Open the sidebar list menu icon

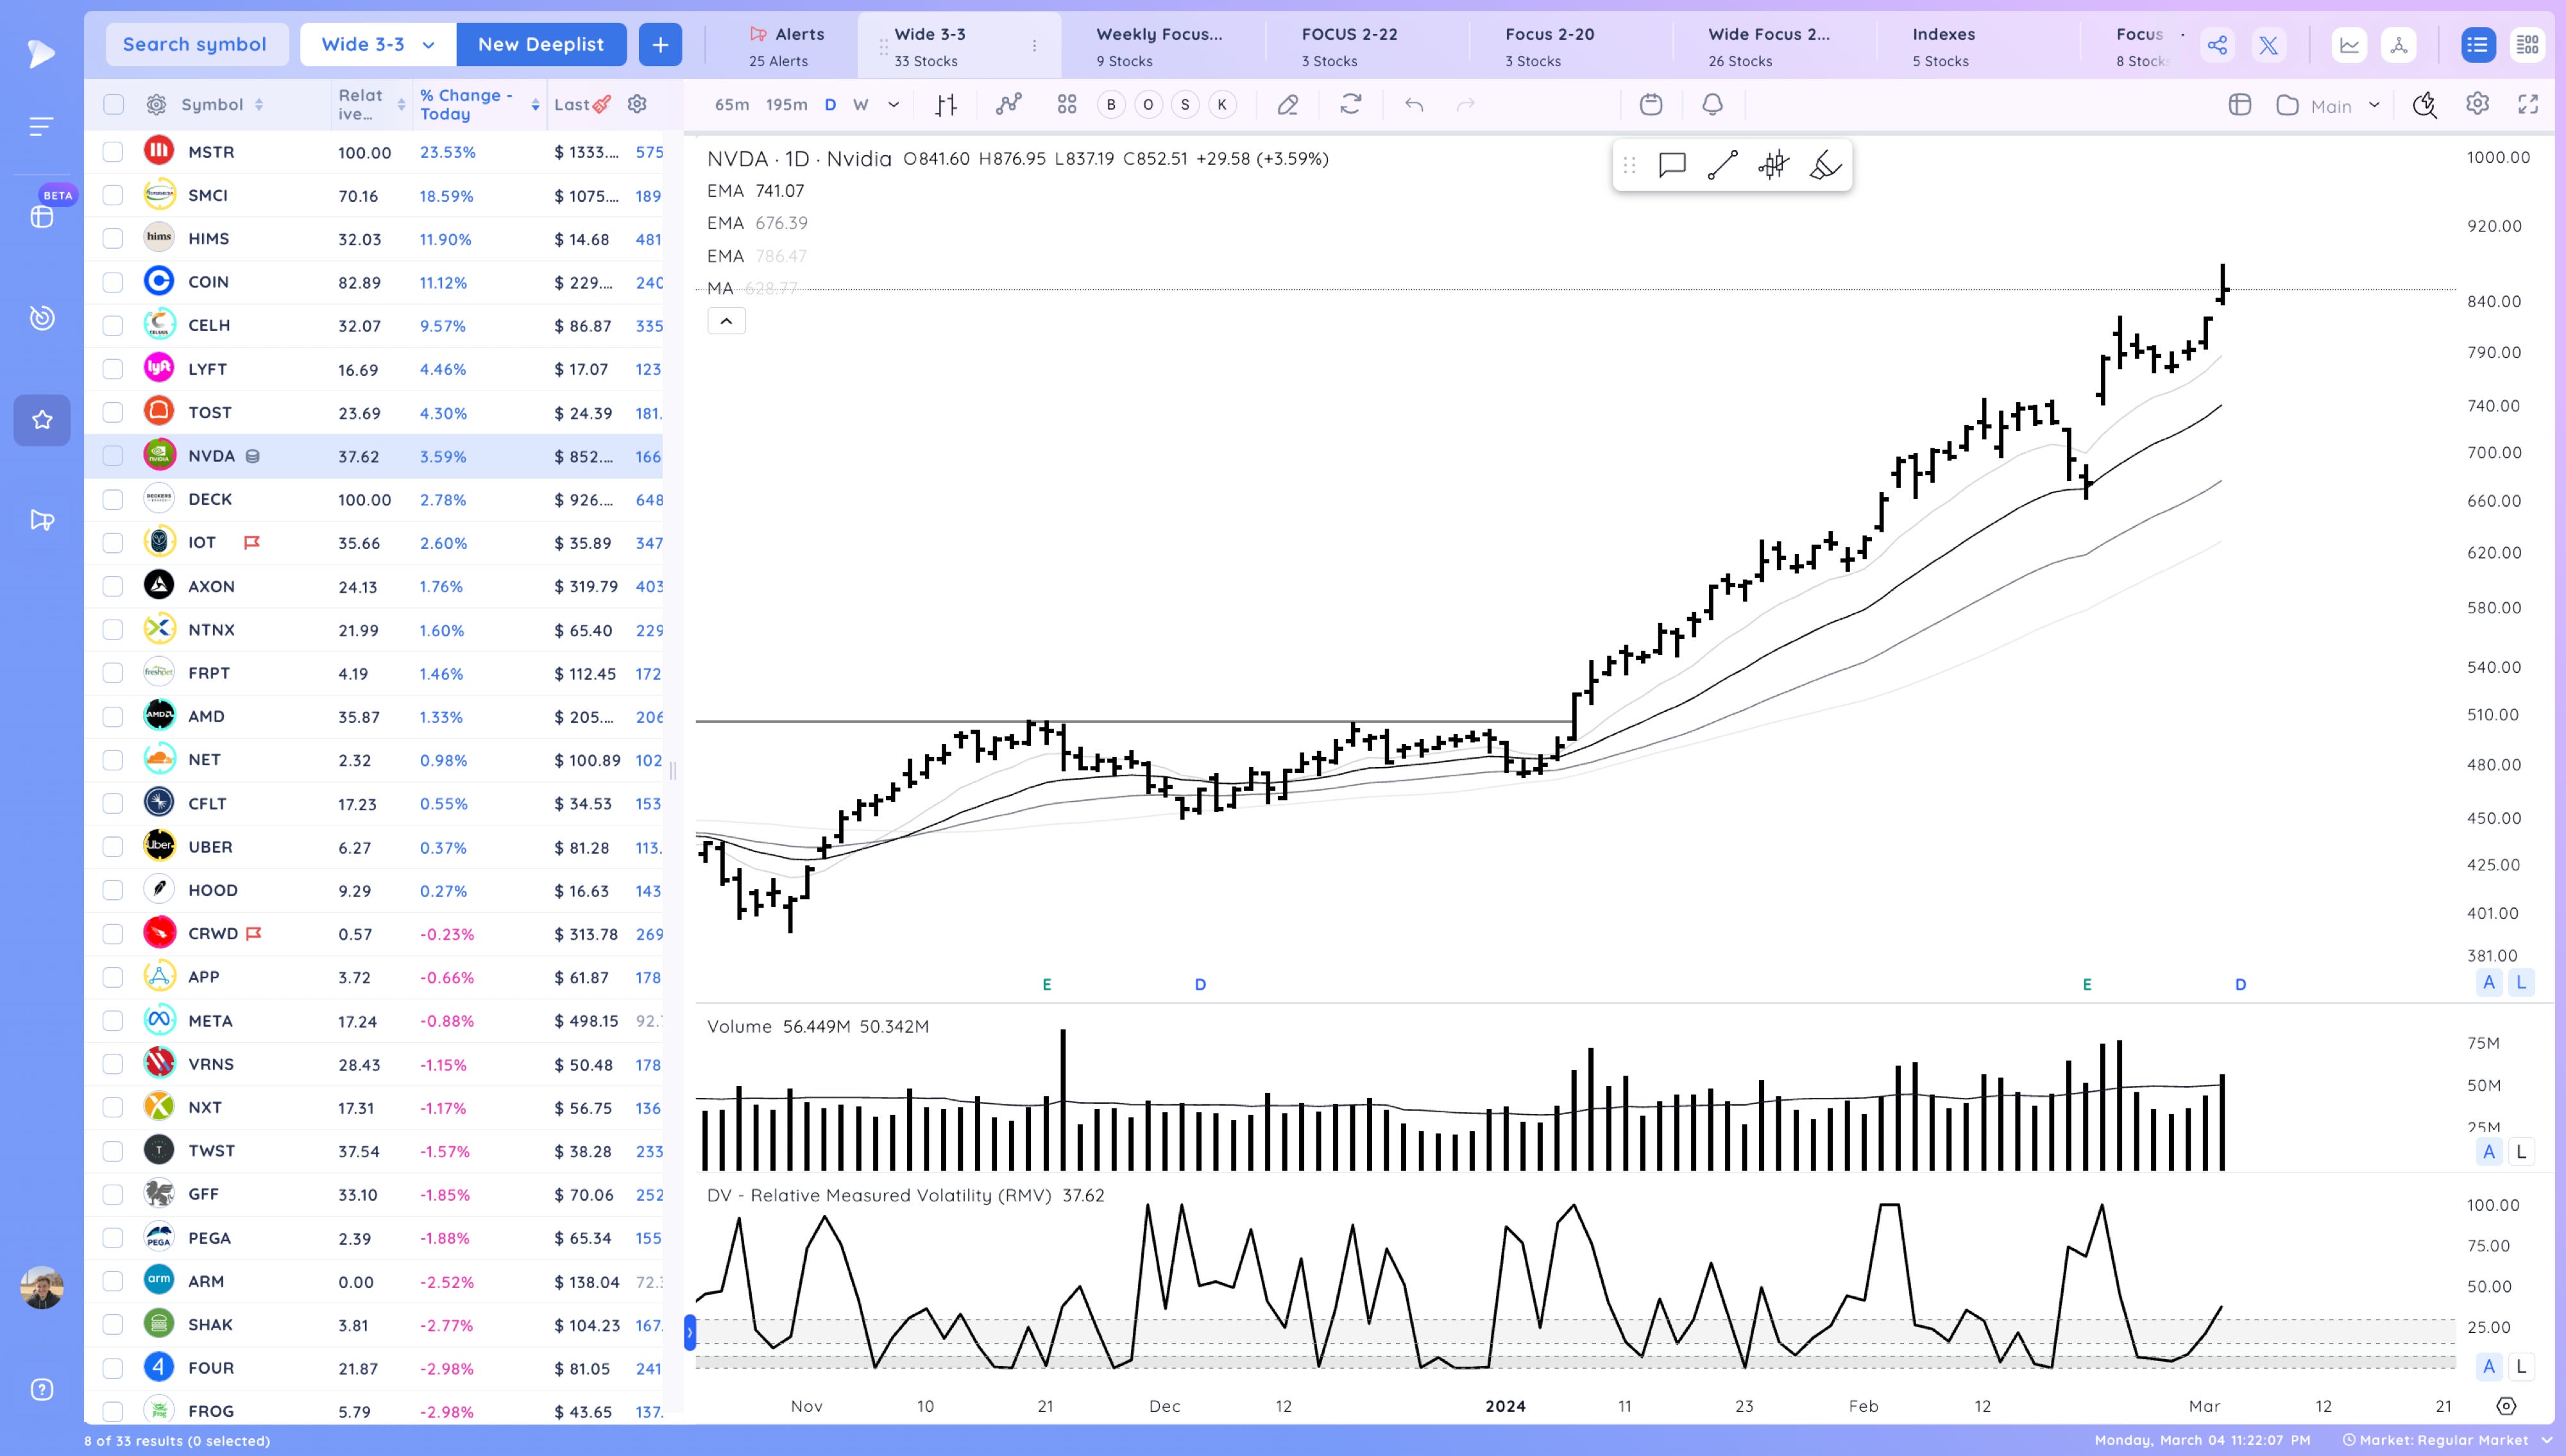pyautogui.click(x=41, y=127)
